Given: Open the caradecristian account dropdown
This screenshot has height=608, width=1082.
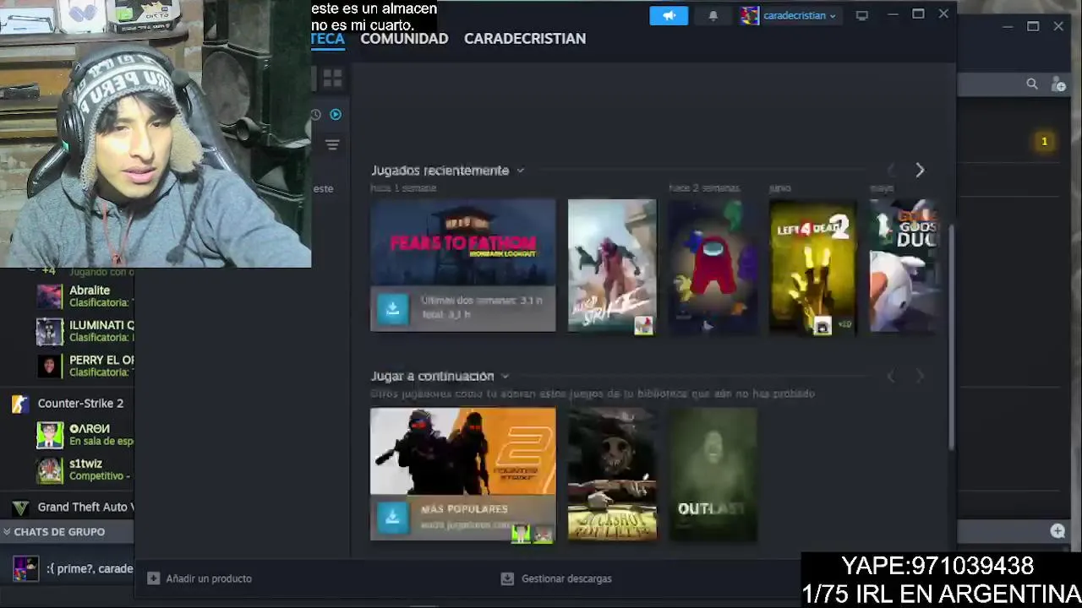Looking at the screenshot, I should (789, 15).
